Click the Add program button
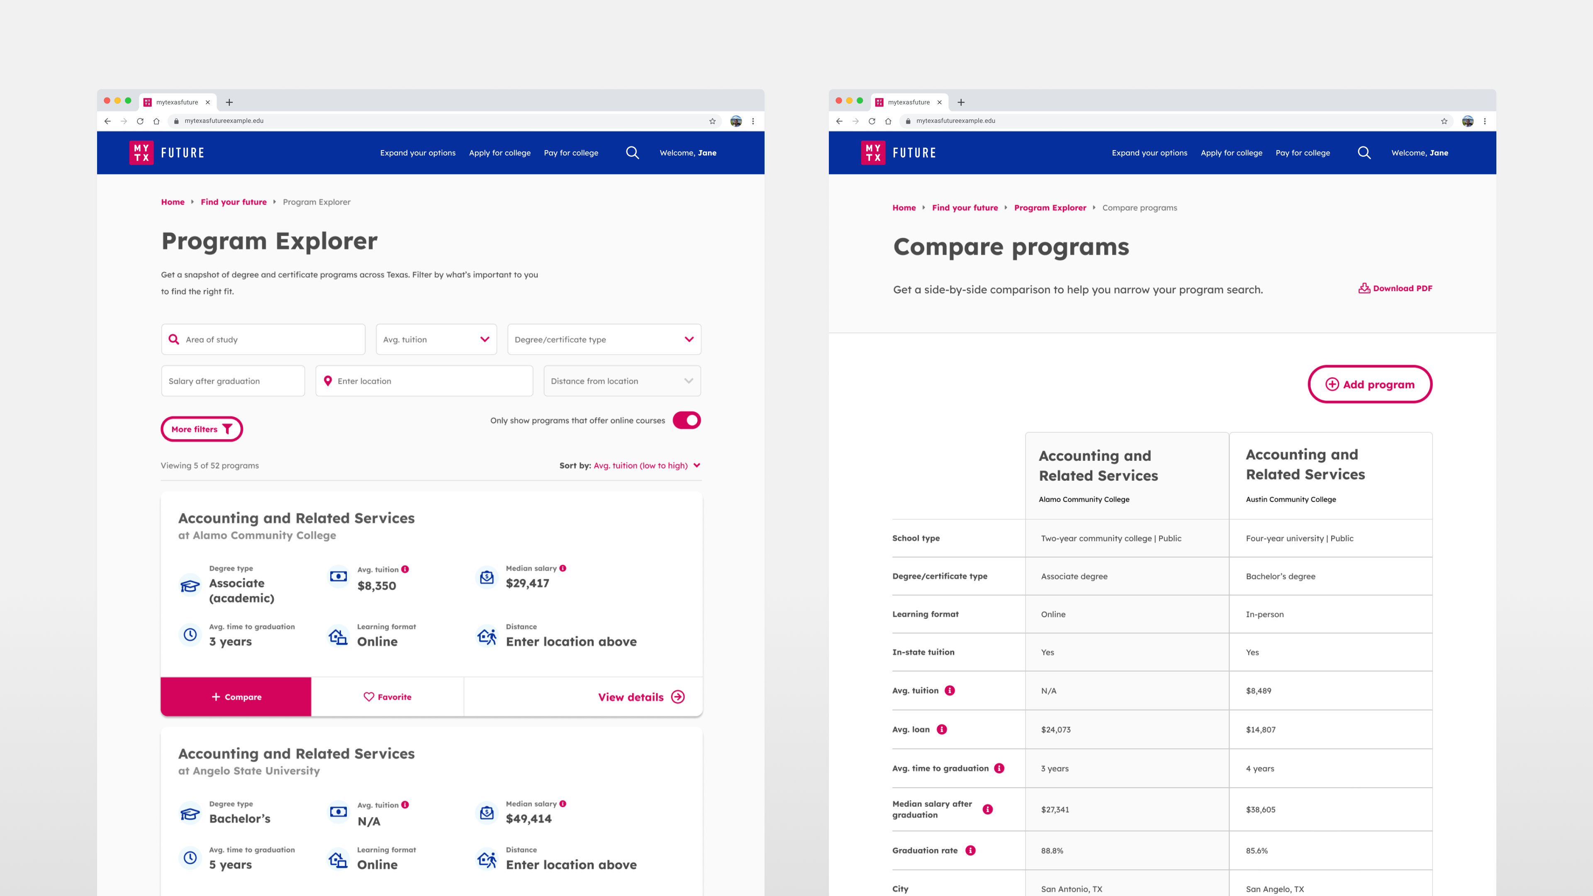1593x896 pixels. [1370, 384]
